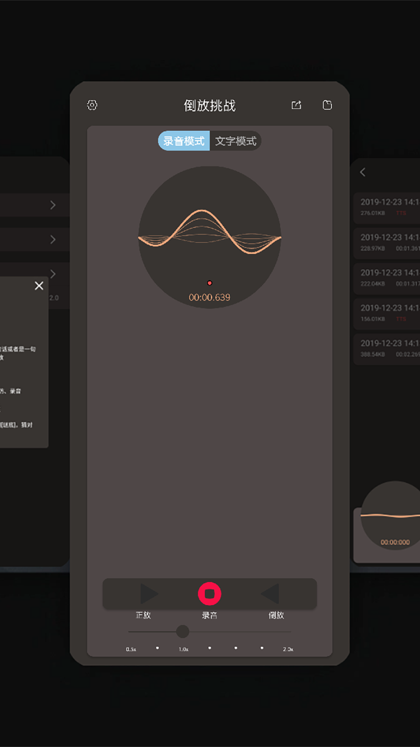Image resolution: width=420 pixels, height=747 pixels.
Task: Tap the share icon in header
Action: [296, 105]
